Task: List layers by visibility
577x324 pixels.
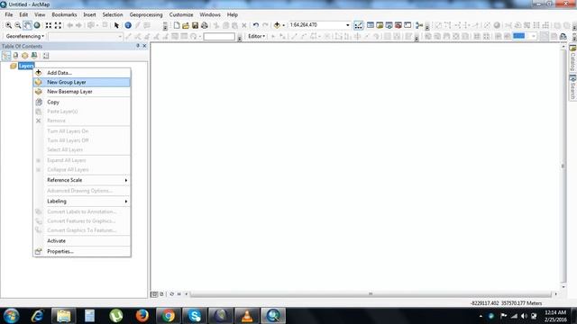Action: click(24, 56)
